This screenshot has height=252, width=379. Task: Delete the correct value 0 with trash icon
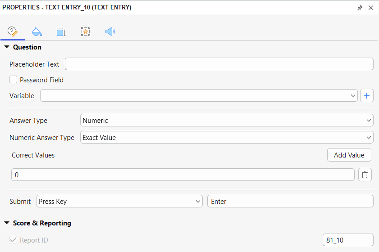[365, 175]
